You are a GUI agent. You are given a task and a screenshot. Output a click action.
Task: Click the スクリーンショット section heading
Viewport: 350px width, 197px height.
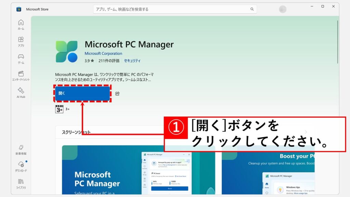[76, 132]
